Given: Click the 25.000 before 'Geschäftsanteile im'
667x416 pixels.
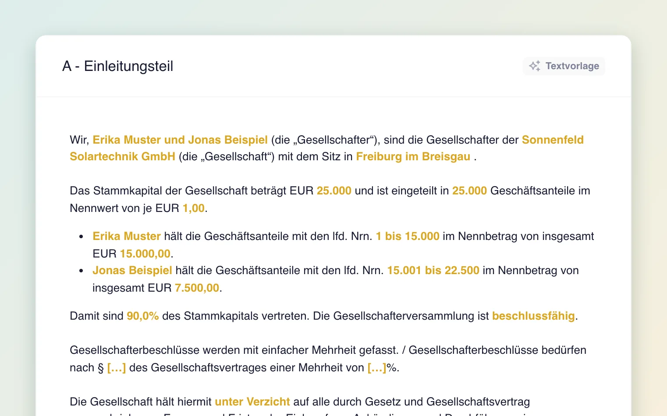Looking at the screenshot, I should click(469, 191).
